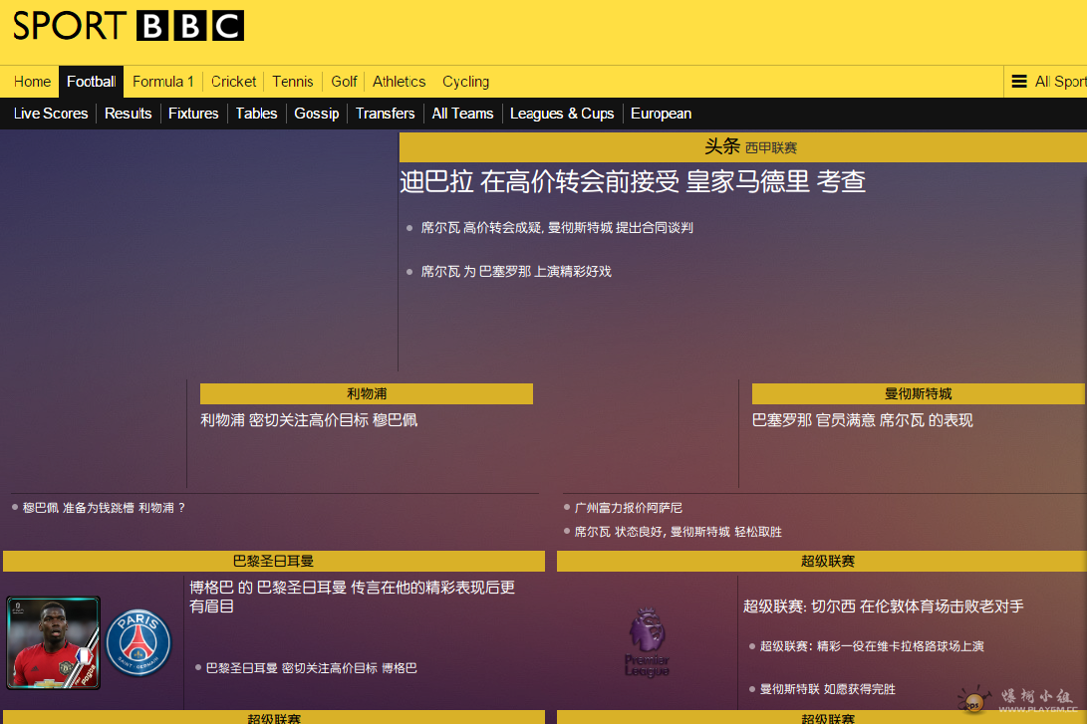
Task: Open the Pogba player card image
Action: 53,642
